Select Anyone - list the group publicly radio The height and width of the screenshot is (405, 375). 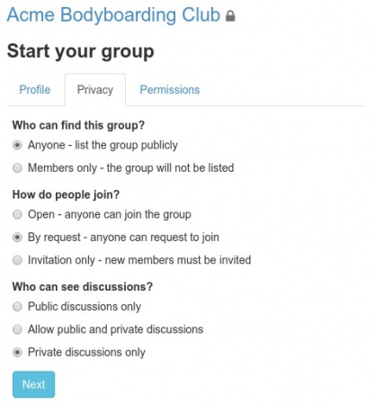[x=17, y=145]
